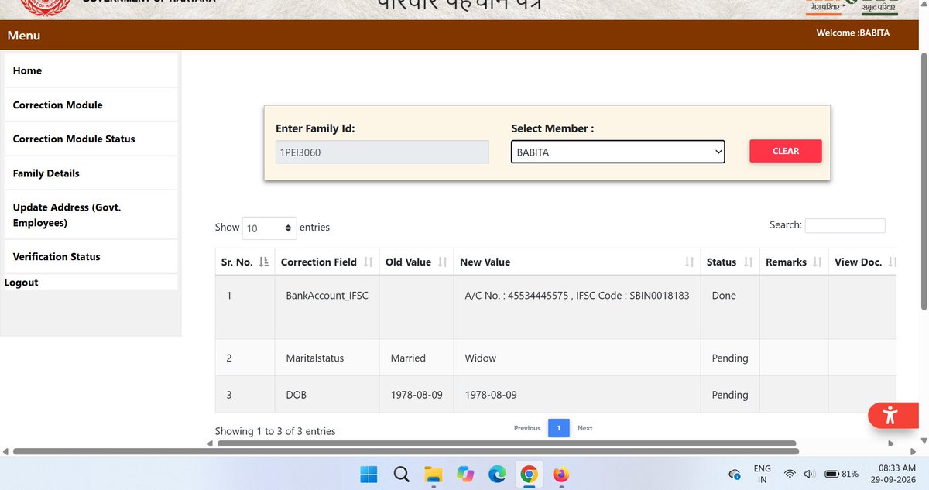The image size is (929, 490).
Task: Click the Welcome :BABITA text
Action: [853, 33]
